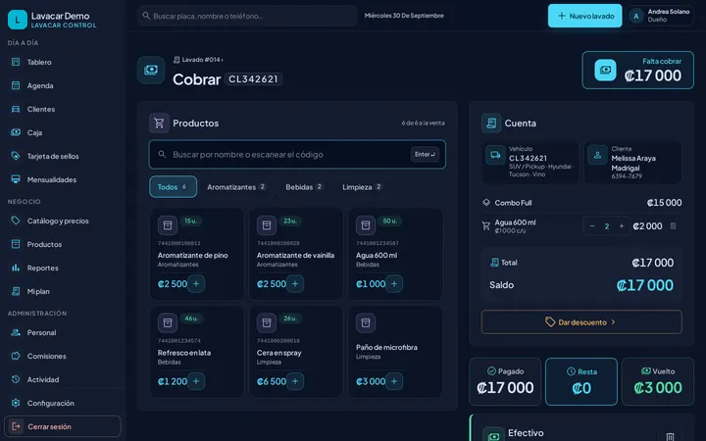
Task: Select the Resta amount box
Action: click(581, 381)
